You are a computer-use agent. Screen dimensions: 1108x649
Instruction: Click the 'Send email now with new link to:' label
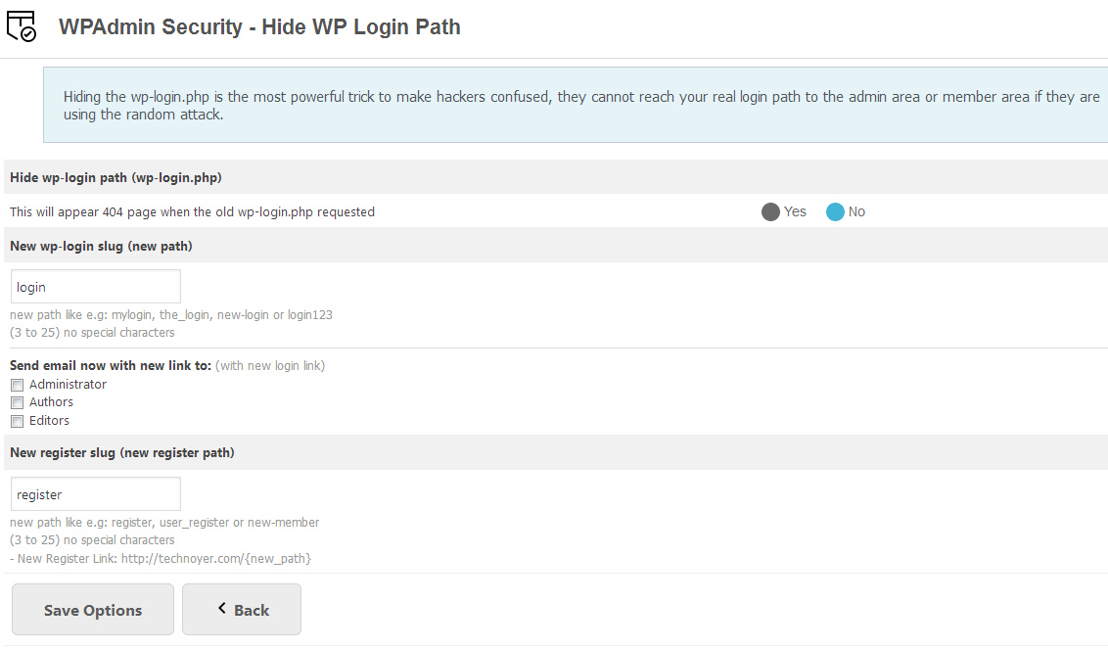point(111,365)
